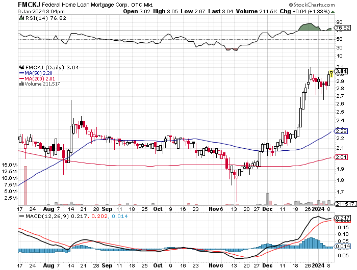357x270 pixels.
Task: Click the yellow-highlighted latest candlestick
Action: pyautogui.click(x=331, y=73)
